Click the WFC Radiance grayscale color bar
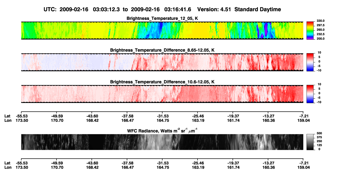The image size is (337, 173). point(310,142)
